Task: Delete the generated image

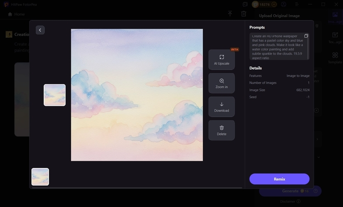Action: (x=221, y=130)
